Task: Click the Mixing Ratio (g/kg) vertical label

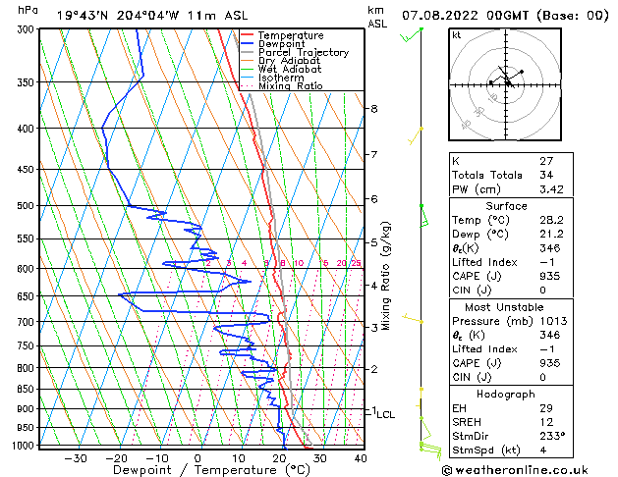Action: [386, 276]
